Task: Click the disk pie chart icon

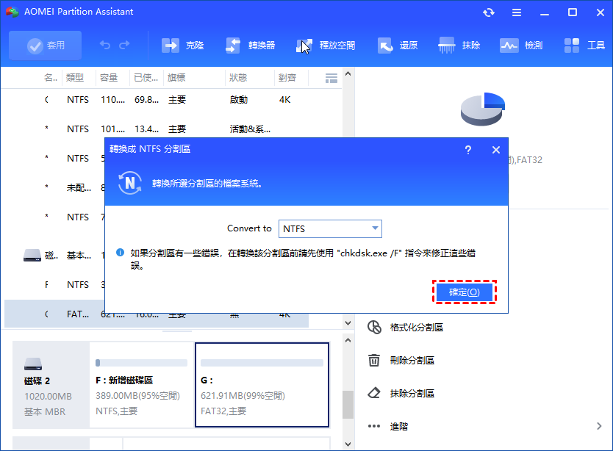Action: click(x=483, y=109)
